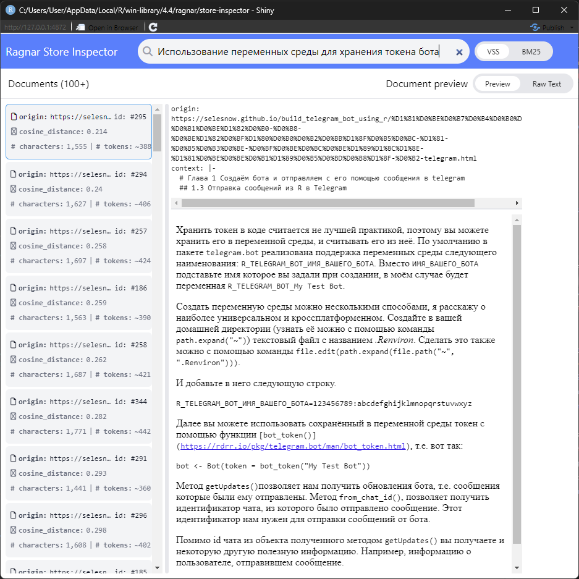Clear the search query with the X icon
Viewport: 579px width, 579px height.
point(459,53)
